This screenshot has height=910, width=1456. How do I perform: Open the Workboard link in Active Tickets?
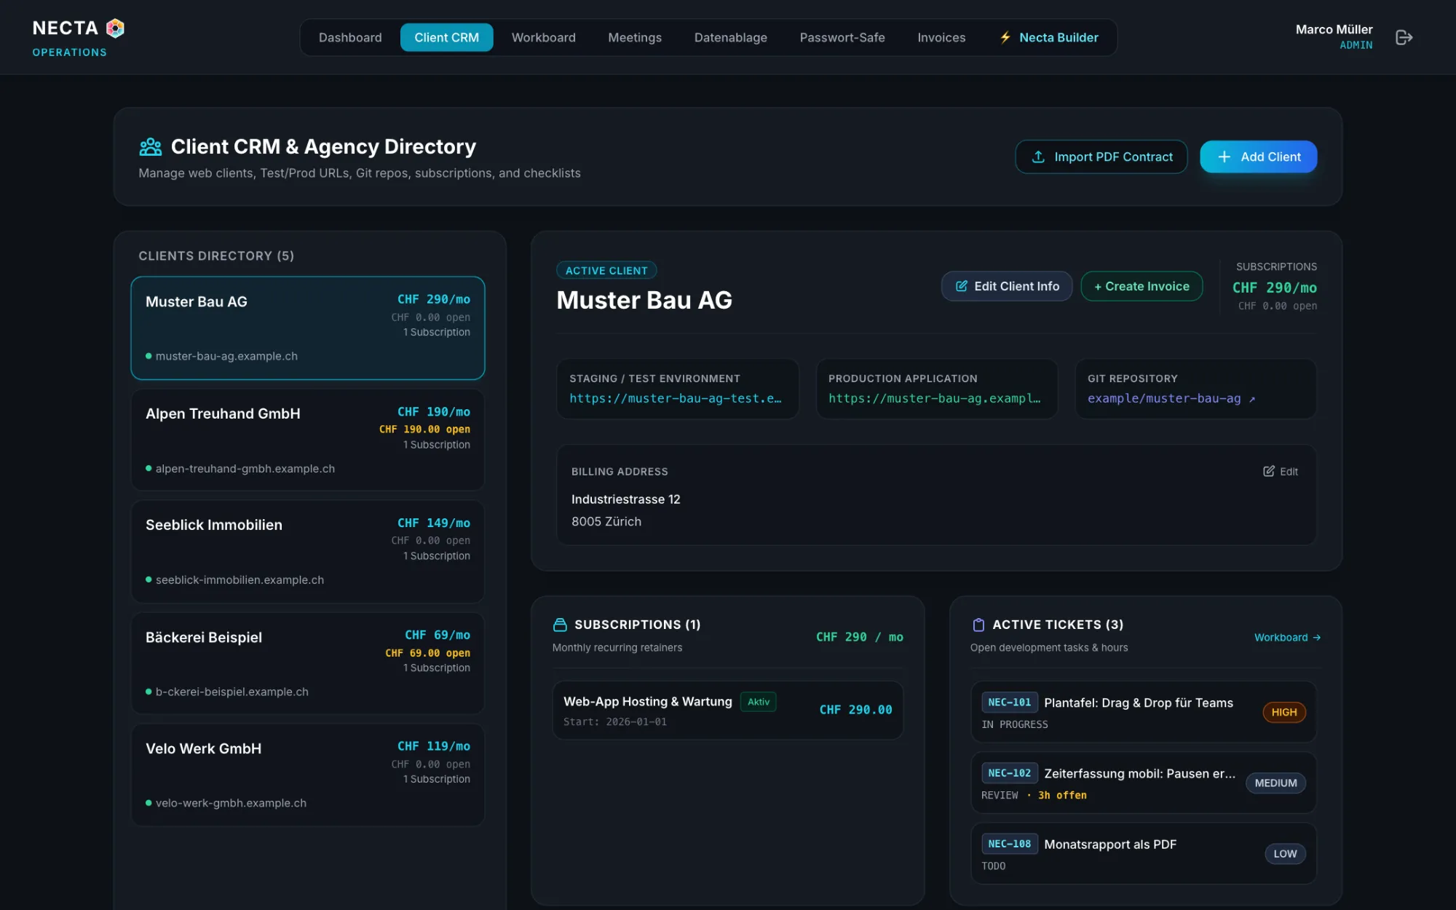click(1287, 637)
